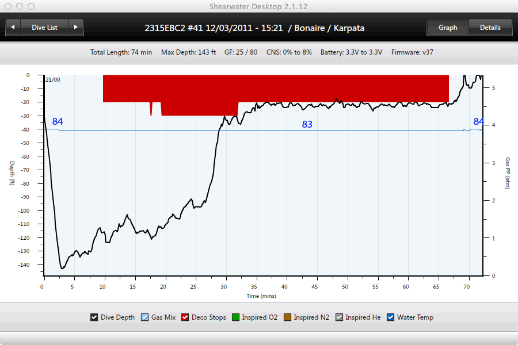Enable the Inspired N2 checkbox
The width and height of the screenshot is (518, 345).
(288, 317)
